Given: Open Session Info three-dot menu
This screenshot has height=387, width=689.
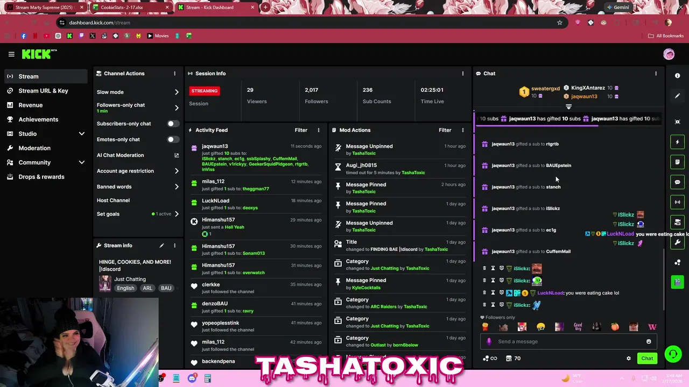Looking at the screenshot, I should pos(462,74).
